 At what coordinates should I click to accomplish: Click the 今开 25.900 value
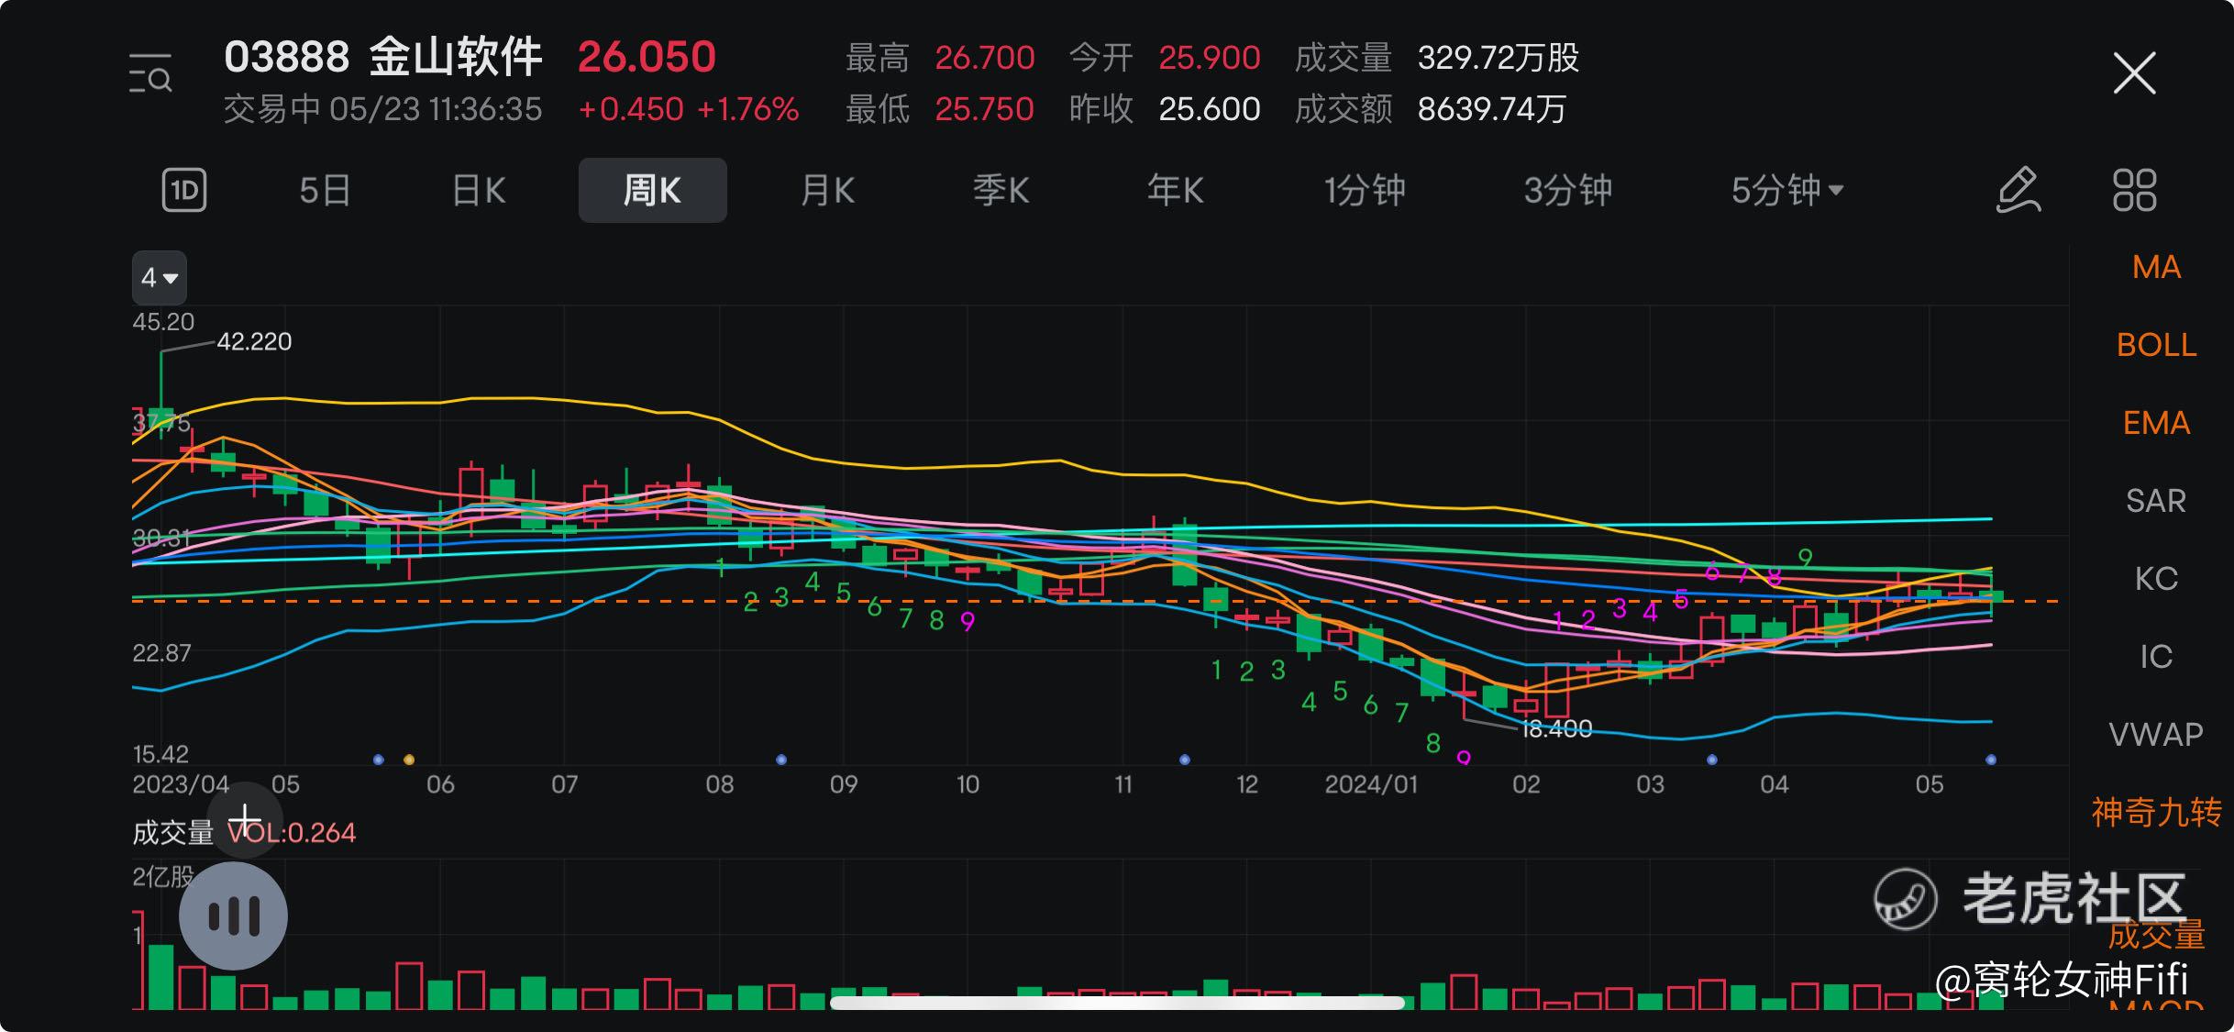pos(1210,58)
